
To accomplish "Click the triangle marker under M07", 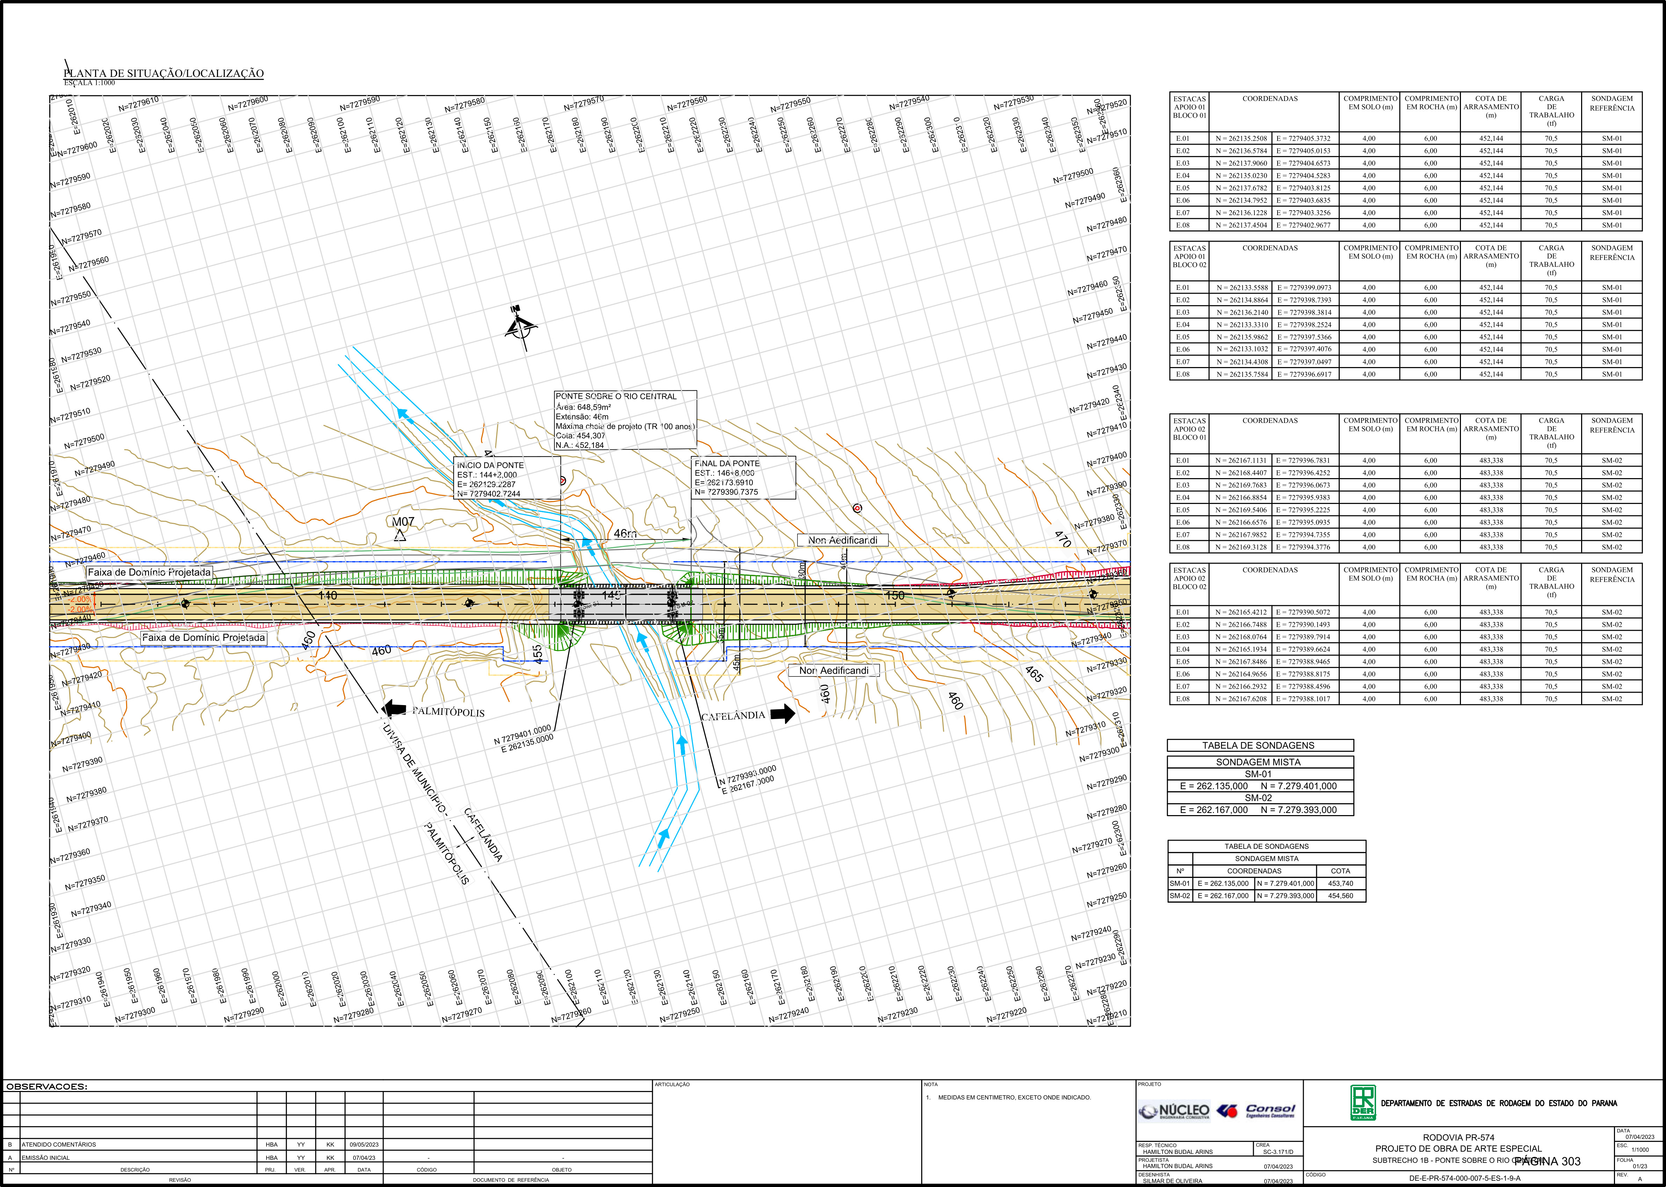I will (400, 536).
